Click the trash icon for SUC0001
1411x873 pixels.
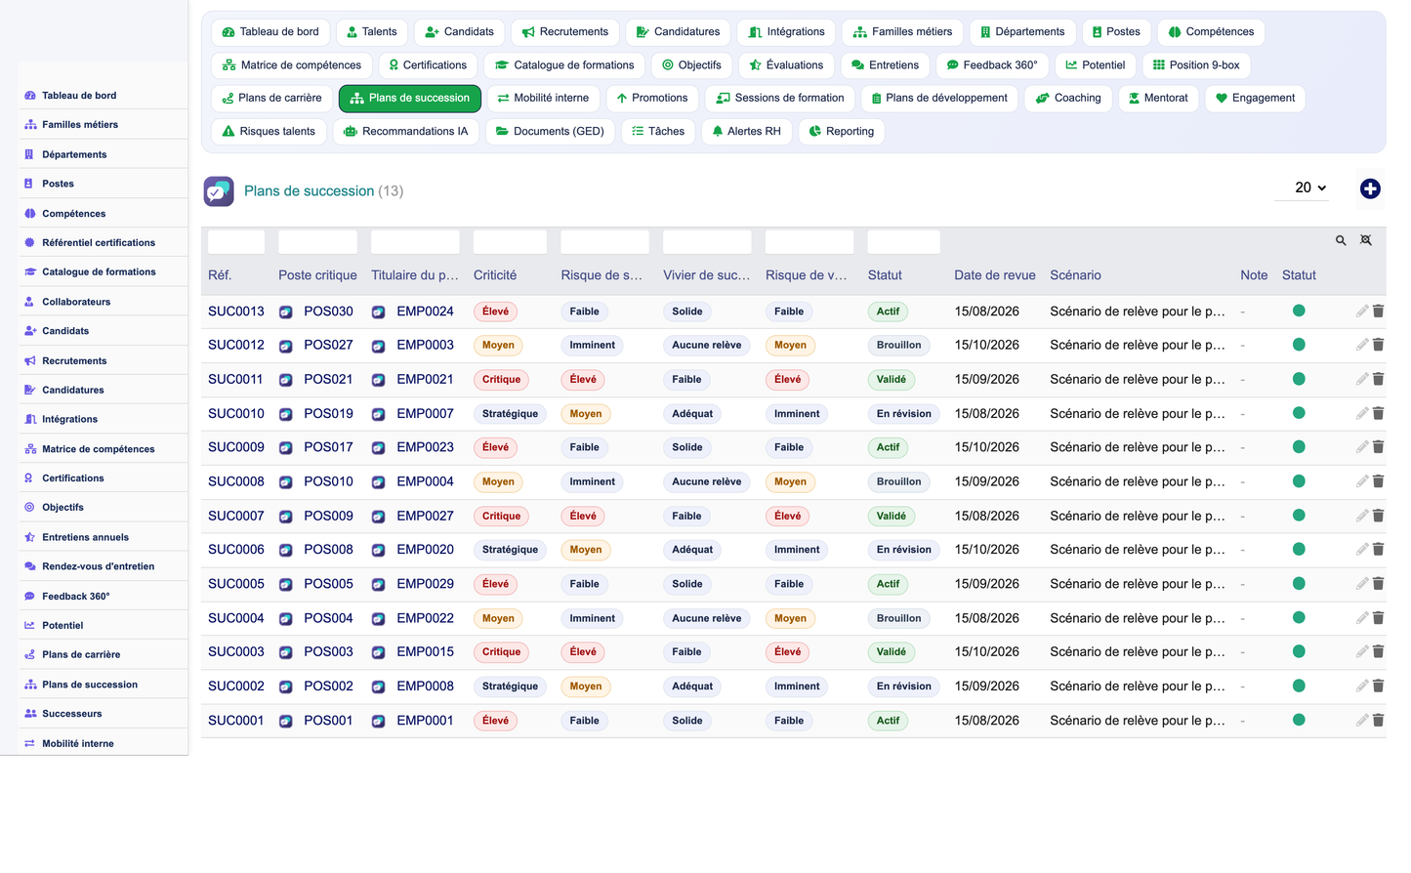[1379, 721]
